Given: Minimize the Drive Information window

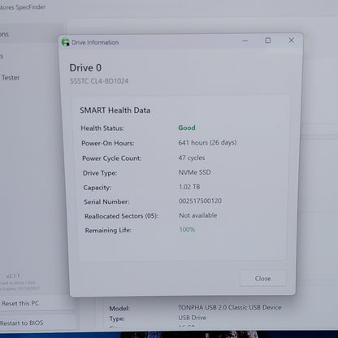Looking at the screenshot, I should (x=245, y=41).
